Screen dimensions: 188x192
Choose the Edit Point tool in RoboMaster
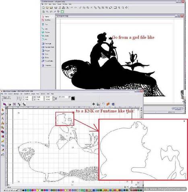point(46,20)
